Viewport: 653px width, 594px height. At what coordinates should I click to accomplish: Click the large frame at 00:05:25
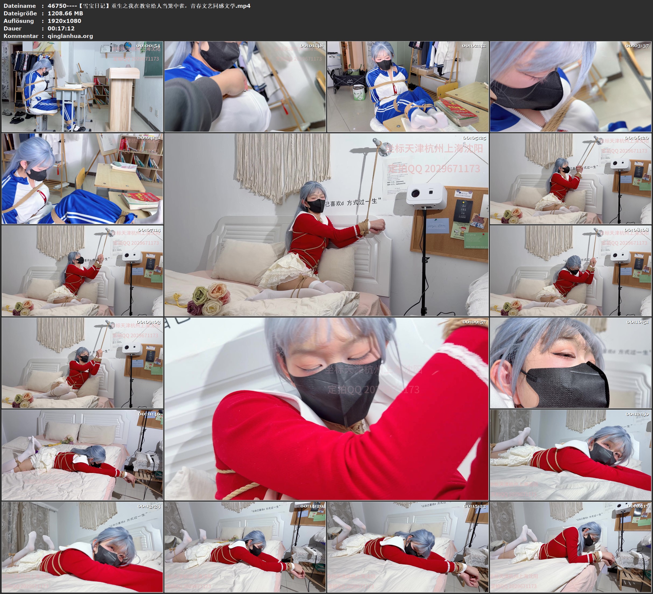point(327,225)
